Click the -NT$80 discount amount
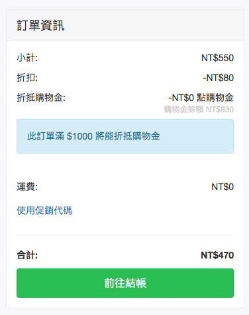 tap(218, 78)
